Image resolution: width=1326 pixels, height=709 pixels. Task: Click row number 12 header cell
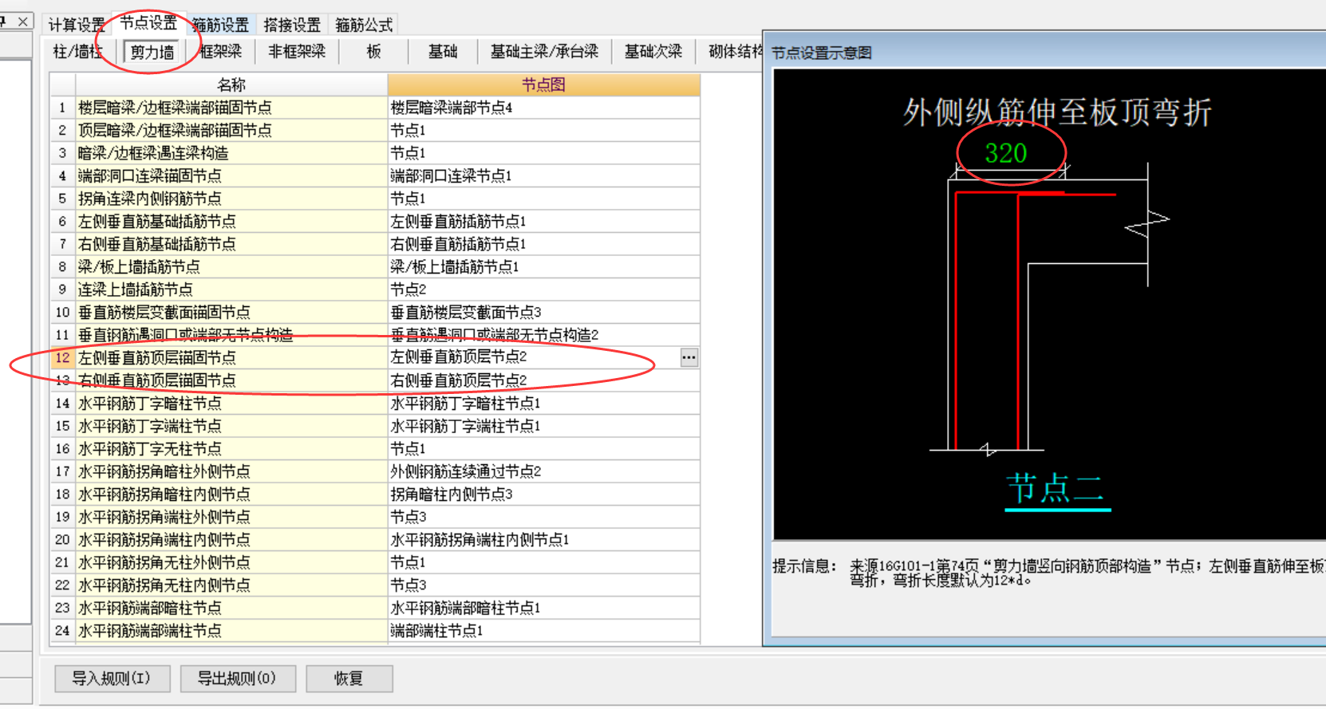pos(62,358)
